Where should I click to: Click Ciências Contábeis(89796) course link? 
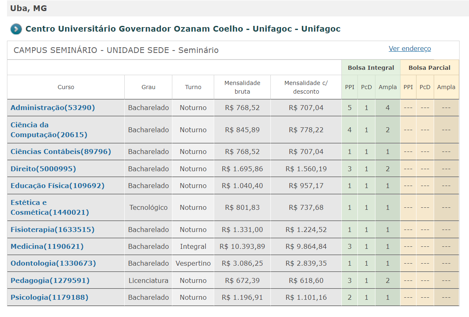tap(61, 152)
